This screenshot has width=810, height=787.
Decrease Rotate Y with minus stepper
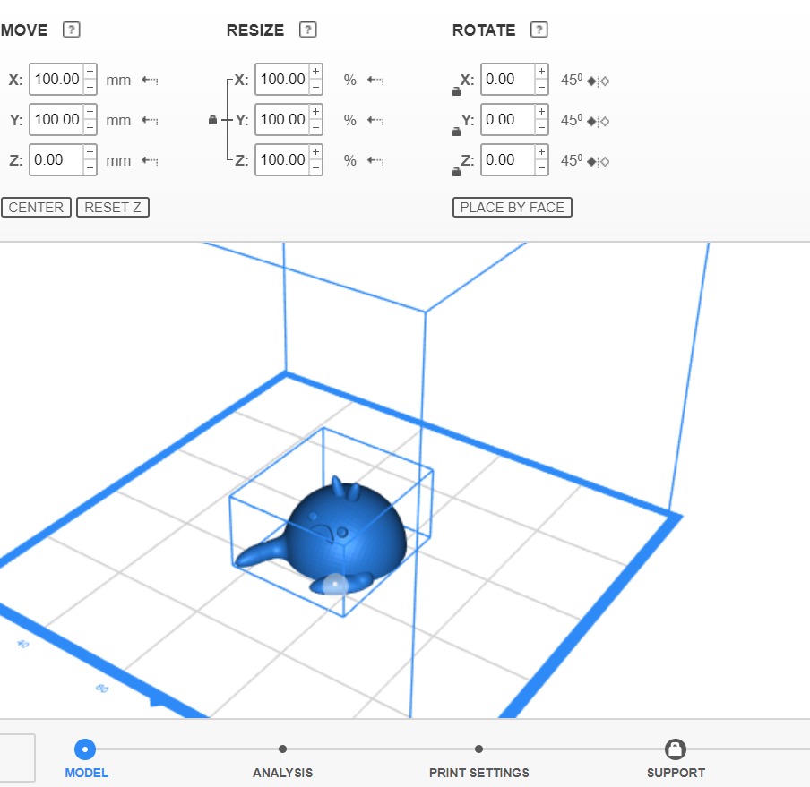(x=541, y=127)
